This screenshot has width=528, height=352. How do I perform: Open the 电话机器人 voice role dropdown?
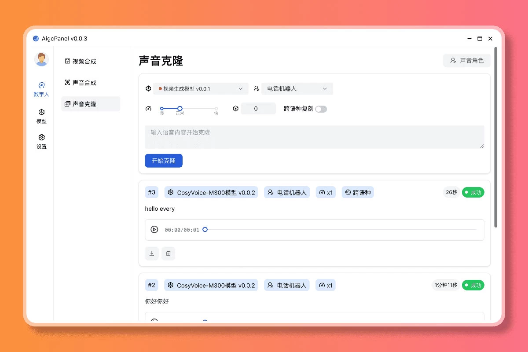[297, 88]
